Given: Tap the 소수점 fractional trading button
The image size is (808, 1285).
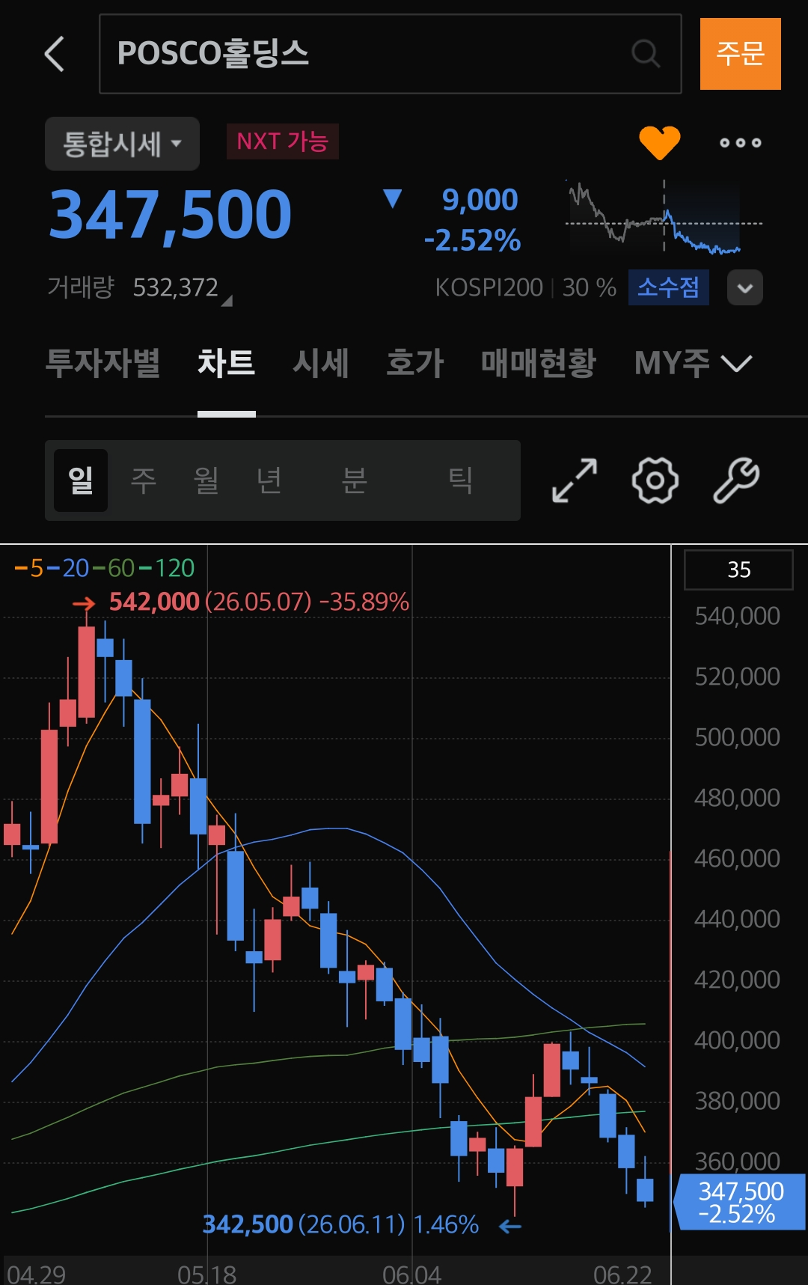Looking at the screenshot, I should 668,287.
